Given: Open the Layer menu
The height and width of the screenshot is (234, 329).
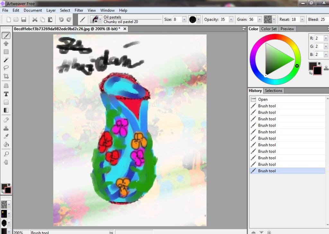Looking at the screenshot, I should pos(51,10).
